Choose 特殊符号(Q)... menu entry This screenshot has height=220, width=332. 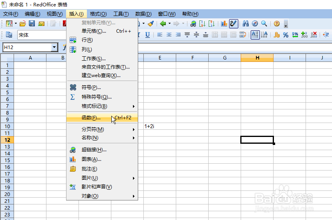point(102,97)
